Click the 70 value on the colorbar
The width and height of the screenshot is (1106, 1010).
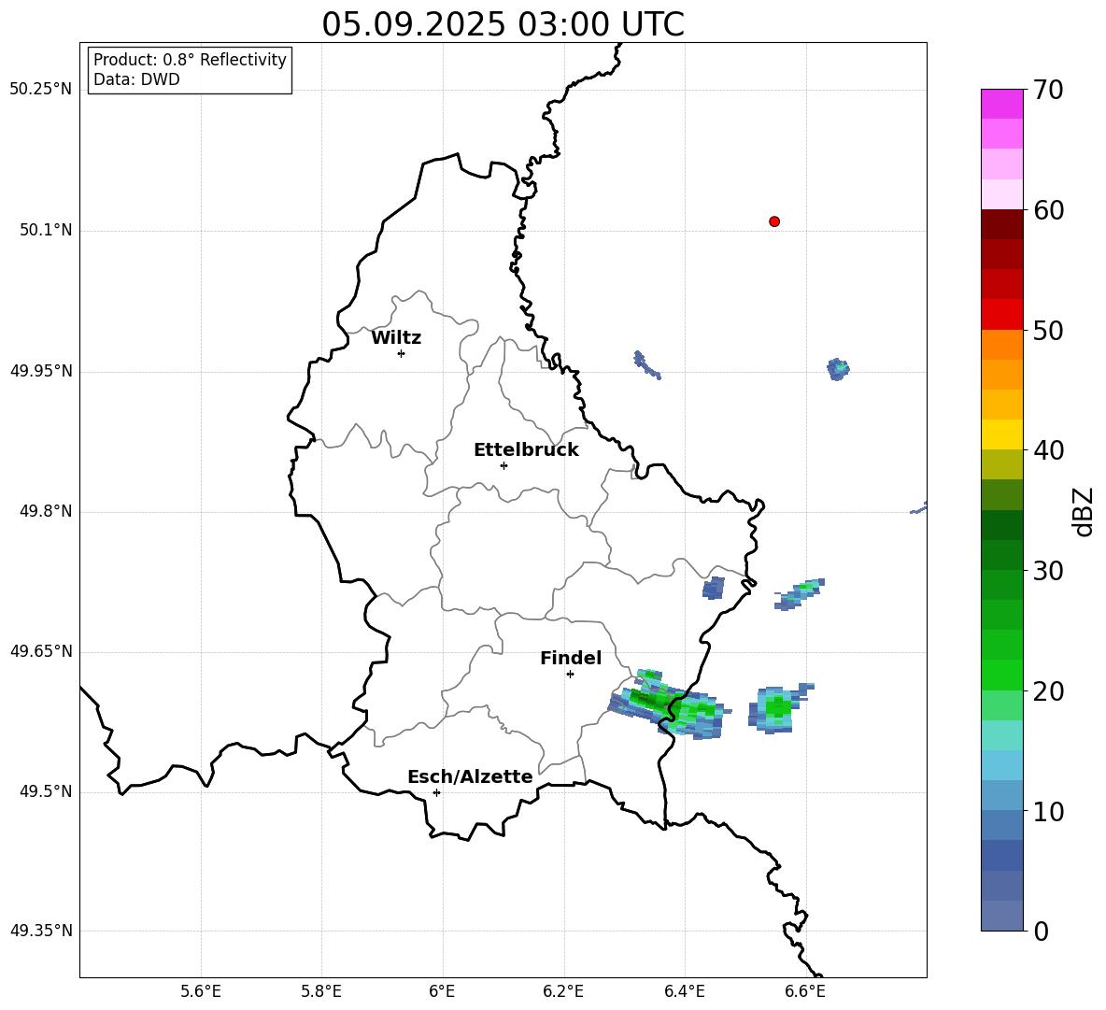(1048, 90)
